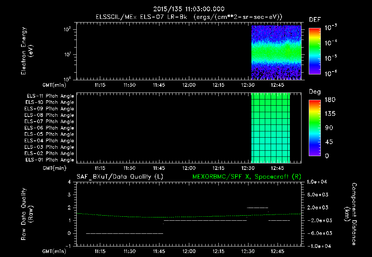The height and width of the screenshot is (257, 372).
Task: Select the ELS-08 Pitch Angle row label
Action: point(49,115)
